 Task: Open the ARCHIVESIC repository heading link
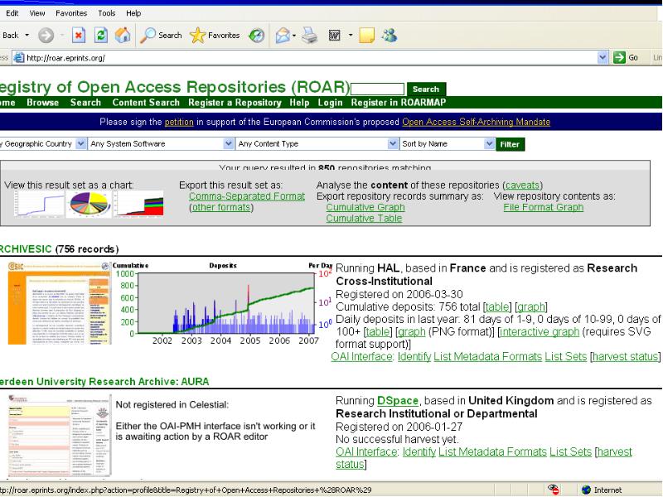pos(26,249)
